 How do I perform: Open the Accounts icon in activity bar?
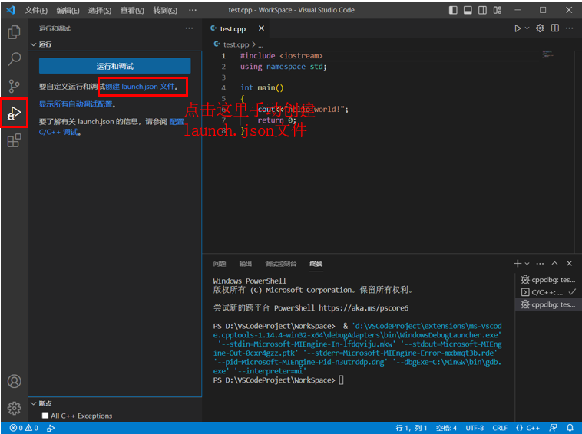pyautogui.click(x=14, y=381)
